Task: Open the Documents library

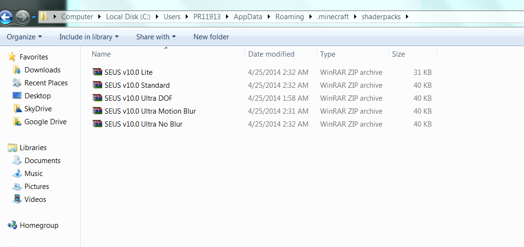Action: coord(42,161)
